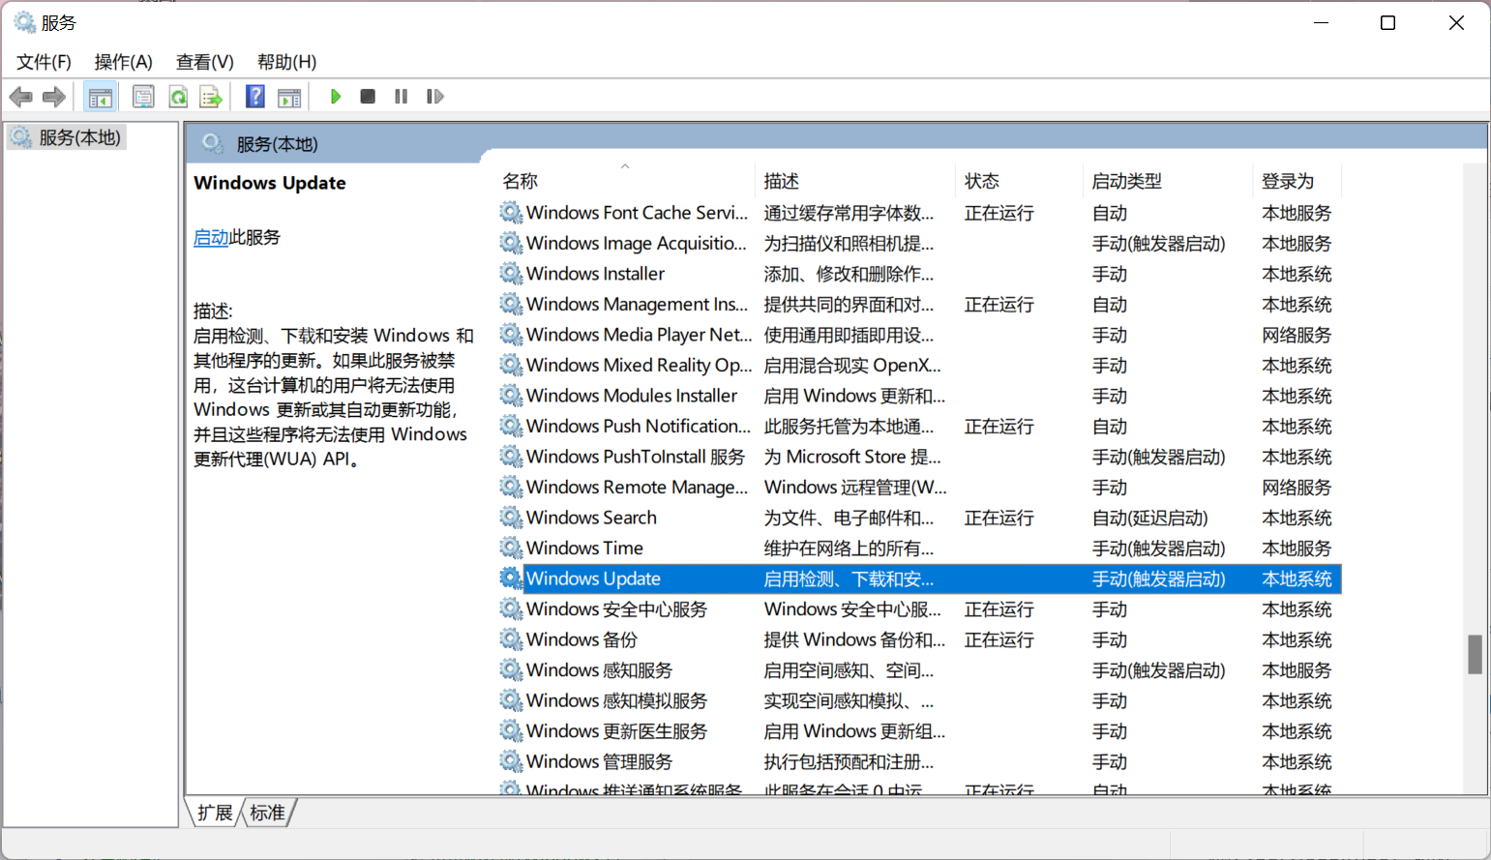The width and height of the screenshot is (1491, 860).
Task: Open the Properties toolbar icon
Action: tap(143, 97)
